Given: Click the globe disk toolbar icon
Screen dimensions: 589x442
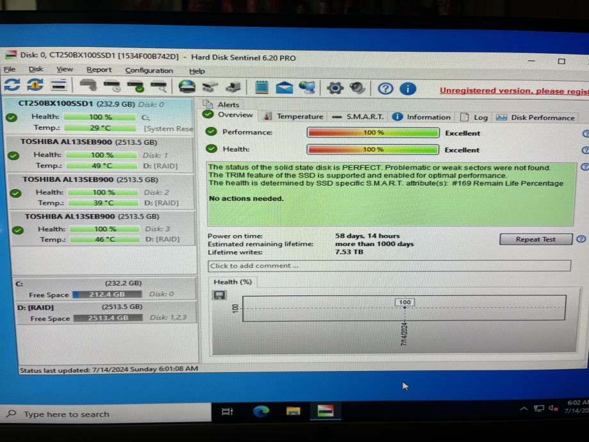Looking at the screenshot, I should (187, 86).
